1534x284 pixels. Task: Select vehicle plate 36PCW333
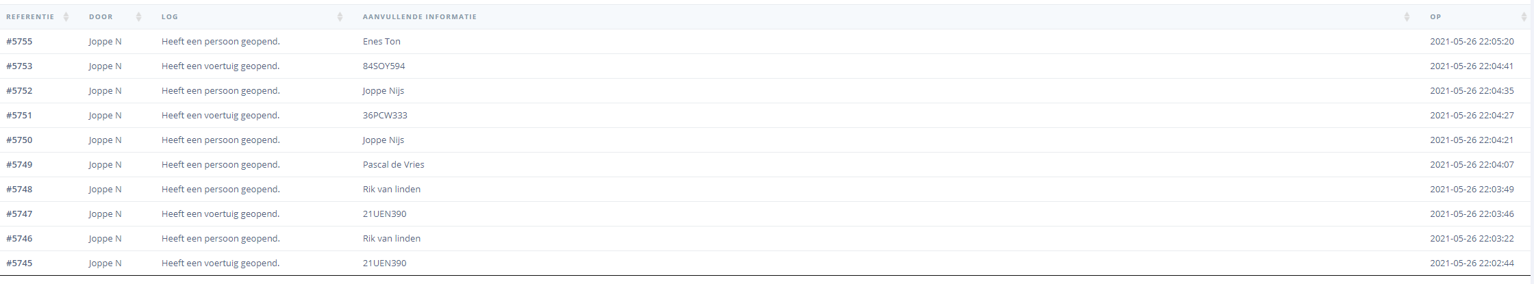click(385, 116)
